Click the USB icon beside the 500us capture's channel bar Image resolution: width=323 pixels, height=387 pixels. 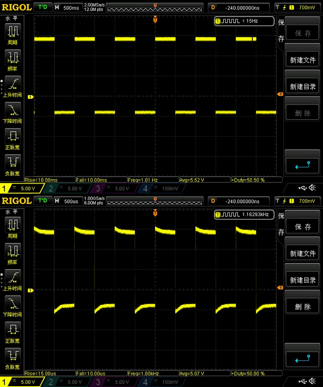(302, 381)
